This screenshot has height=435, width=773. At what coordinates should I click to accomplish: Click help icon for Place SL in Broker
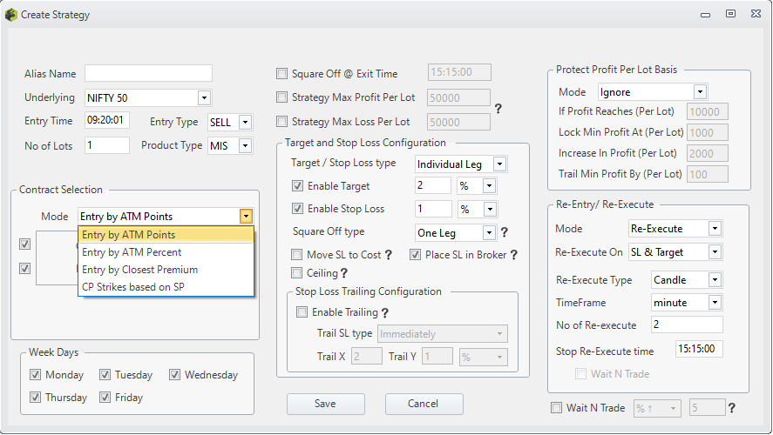point(513,255)
